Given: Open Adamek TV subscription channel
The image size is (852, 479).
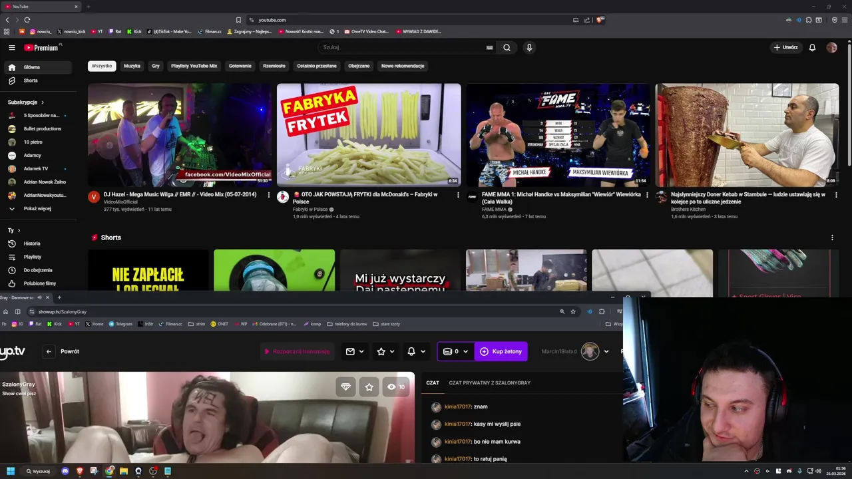Looking at the screenshot, I should [38, 168].
